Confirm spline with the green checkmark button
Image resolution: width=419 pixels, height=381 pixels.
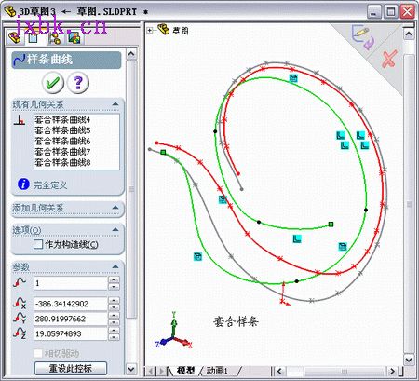point(53,83)
